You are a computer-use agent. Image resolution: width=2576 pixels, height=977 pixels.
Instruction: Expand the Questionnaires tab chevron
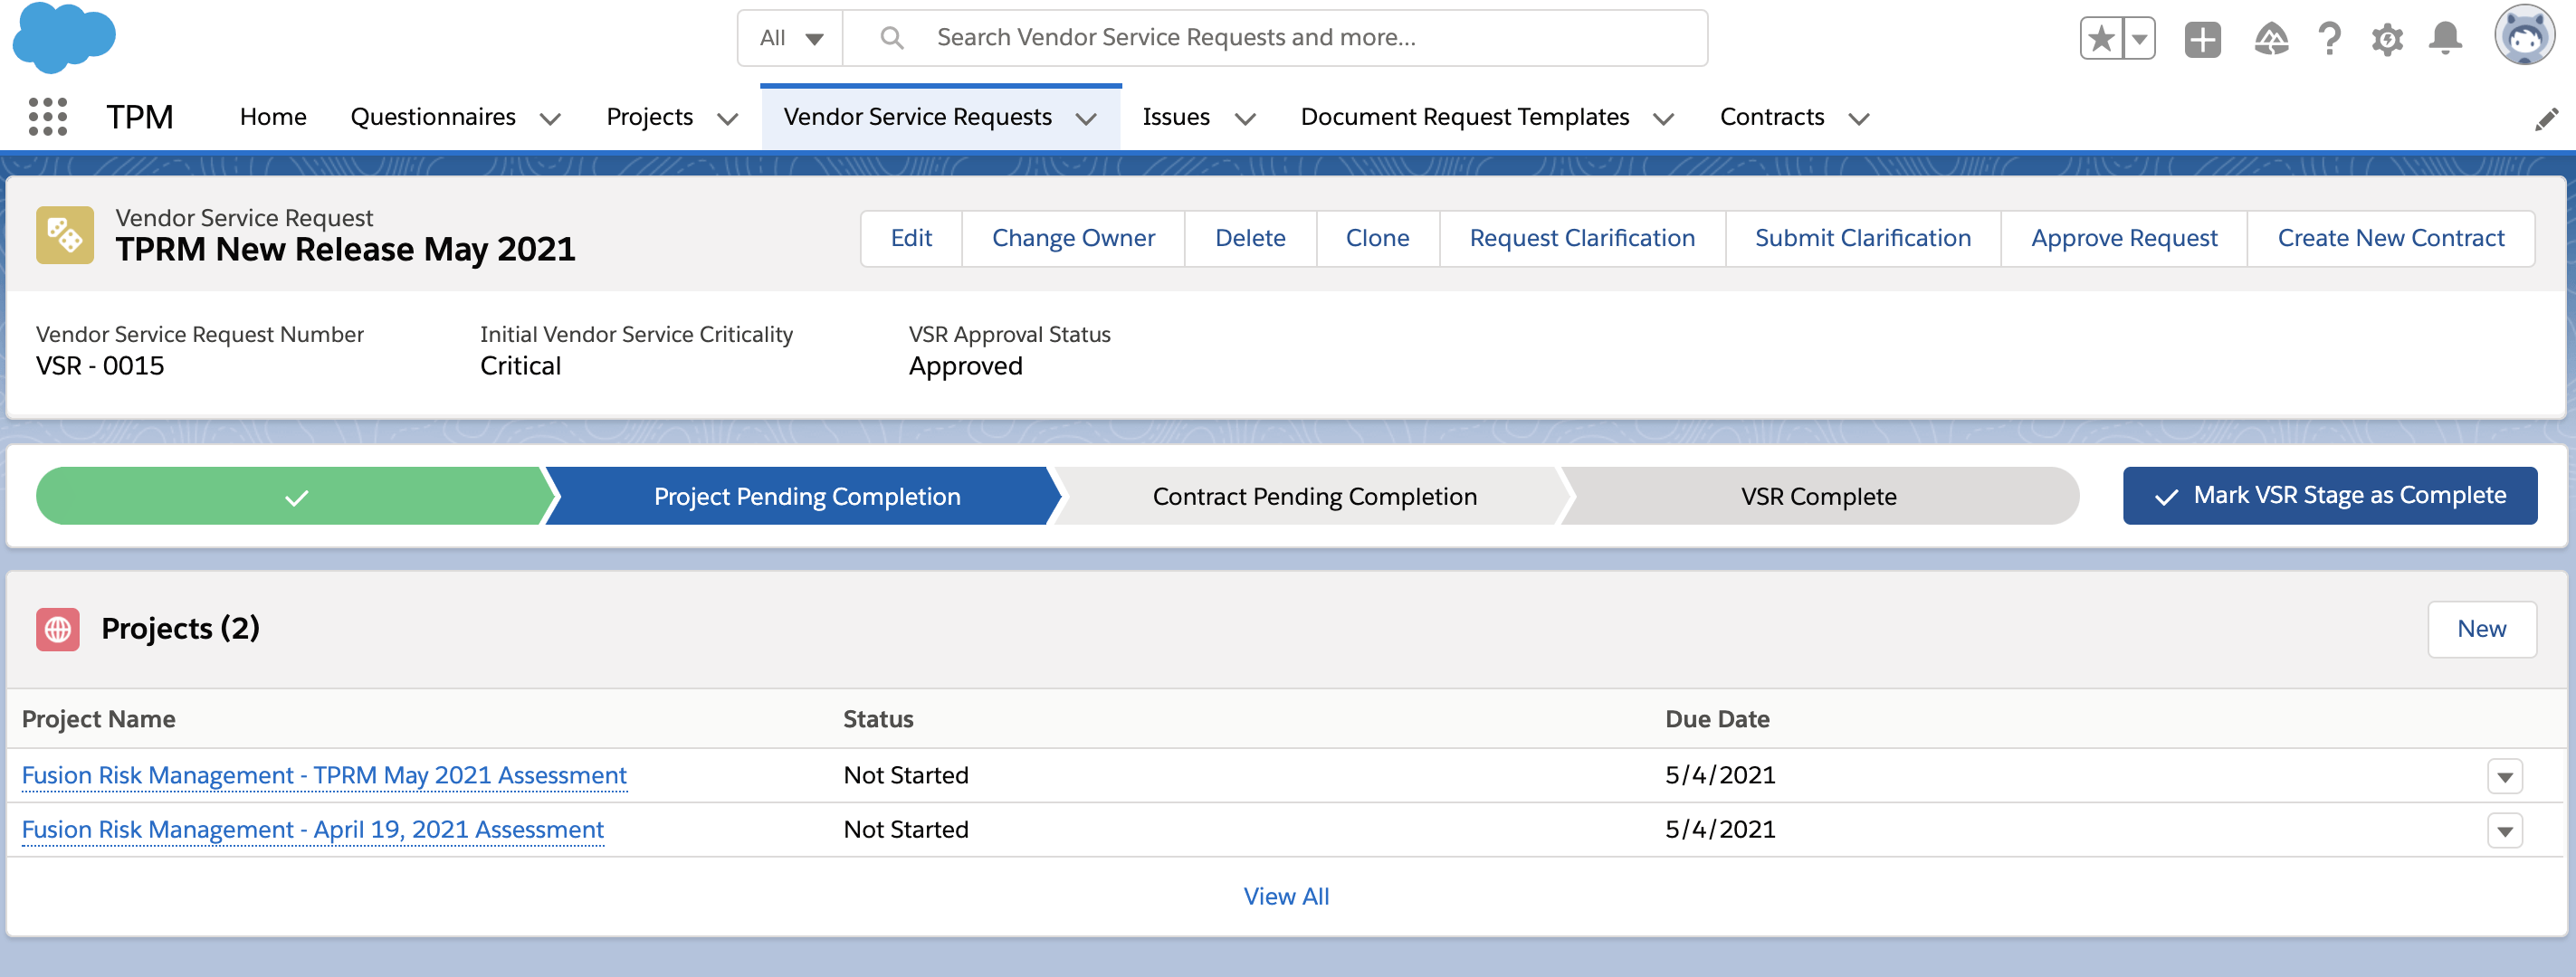coord(550,119)
